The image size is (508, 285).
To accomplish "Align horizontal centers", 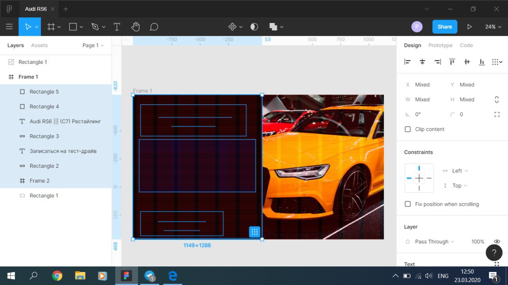I will click(422, 62).
